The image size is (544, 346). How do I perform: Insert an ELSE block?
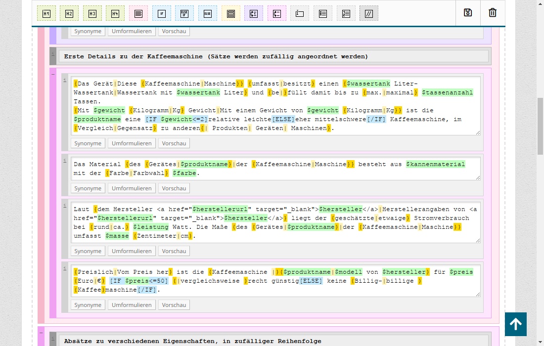click(x=207, y=13)
